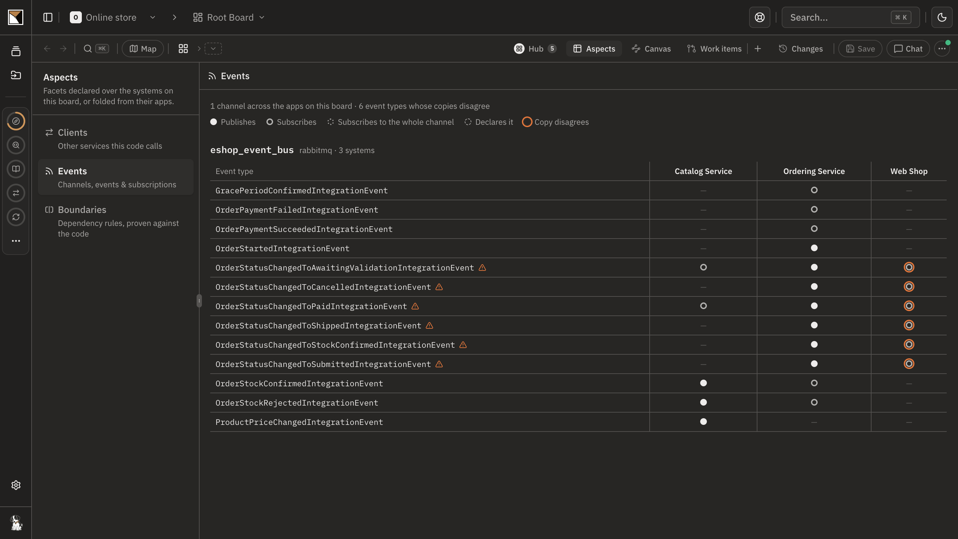958x539 pixels.
Task: Click the help lifebuoy icon
Action: [759, 18]
